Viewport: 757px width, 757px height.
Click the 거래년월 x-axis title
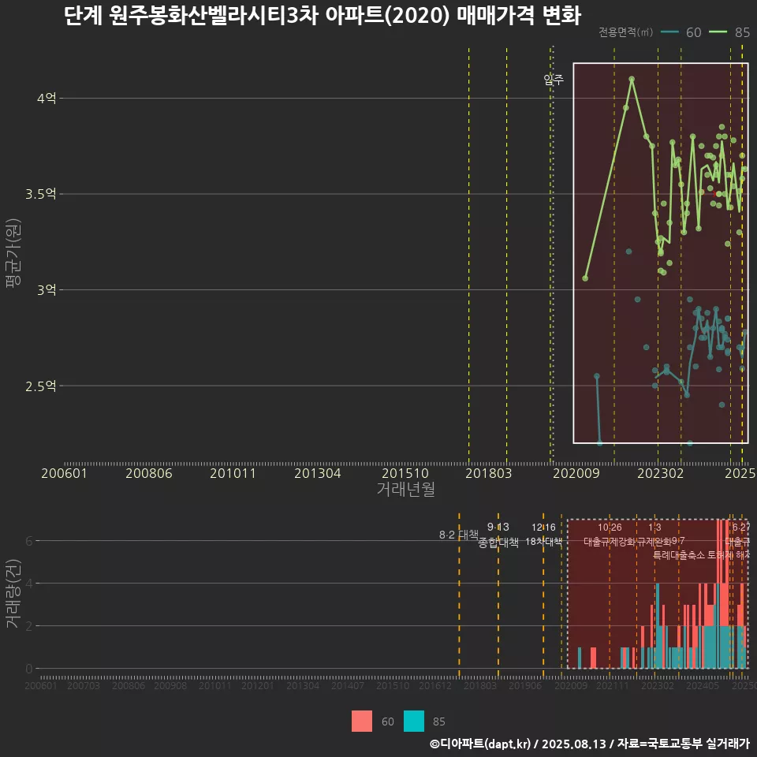pos(405,489)
